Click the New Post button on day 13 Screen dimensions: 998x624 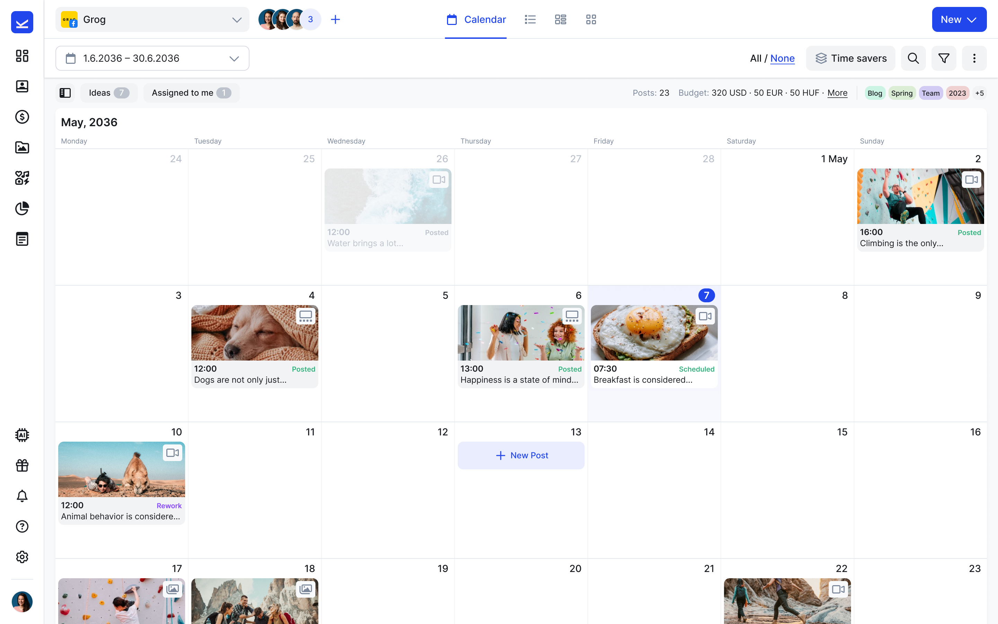pyautogui.click(x=521, y=455)
